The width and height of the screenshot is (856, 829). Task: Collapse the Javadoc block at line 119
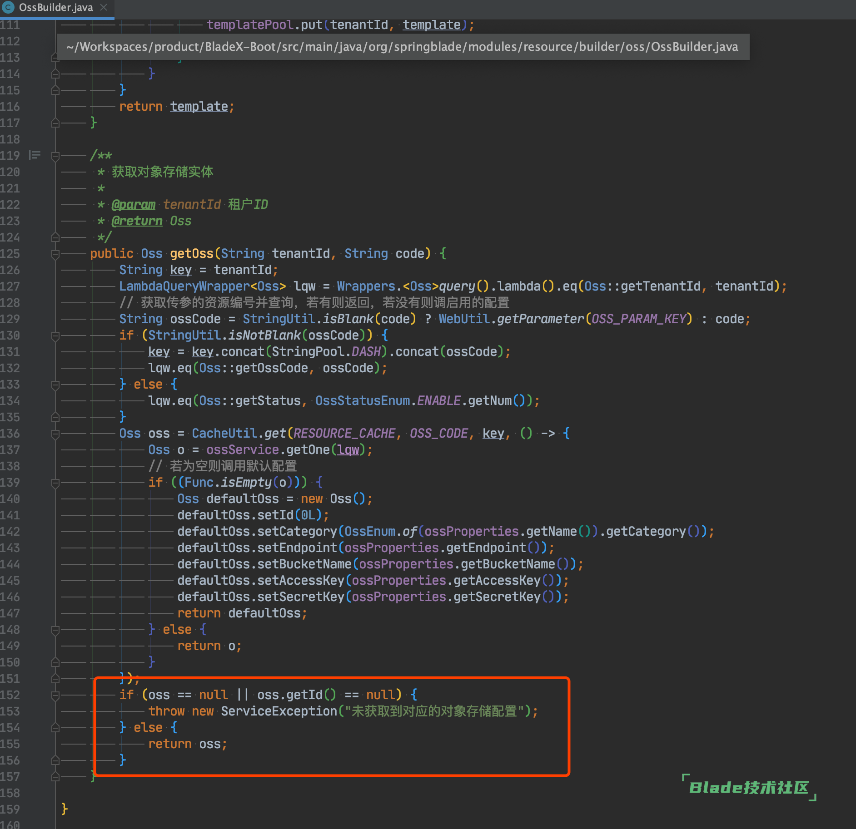pyautogui.click(x=55, y=156)
